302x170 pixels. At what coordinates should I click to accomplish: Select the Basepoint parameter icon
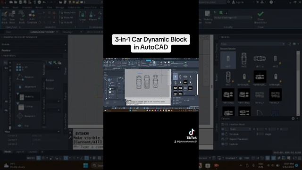pyautogui.click(x=20, y=116)
